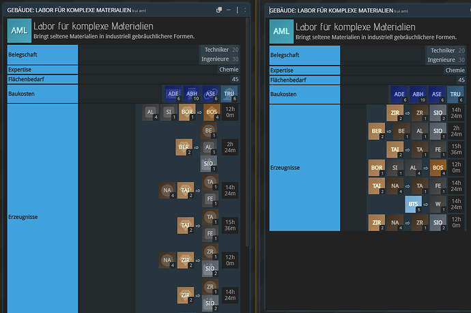Screen dimensions: 471x313
Task: Click the ABH build cost icon in left window
Action: [x=192, y=93]
